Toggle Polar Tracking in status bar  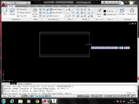click(32, 96)
